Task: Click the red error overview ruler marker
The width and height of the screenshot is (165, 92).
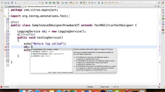Action: [160, 84]
